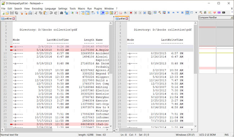This screenshot has width=234, height=137.
Task: Click 'Normal text file' in status bar
Action: [9, 135]
